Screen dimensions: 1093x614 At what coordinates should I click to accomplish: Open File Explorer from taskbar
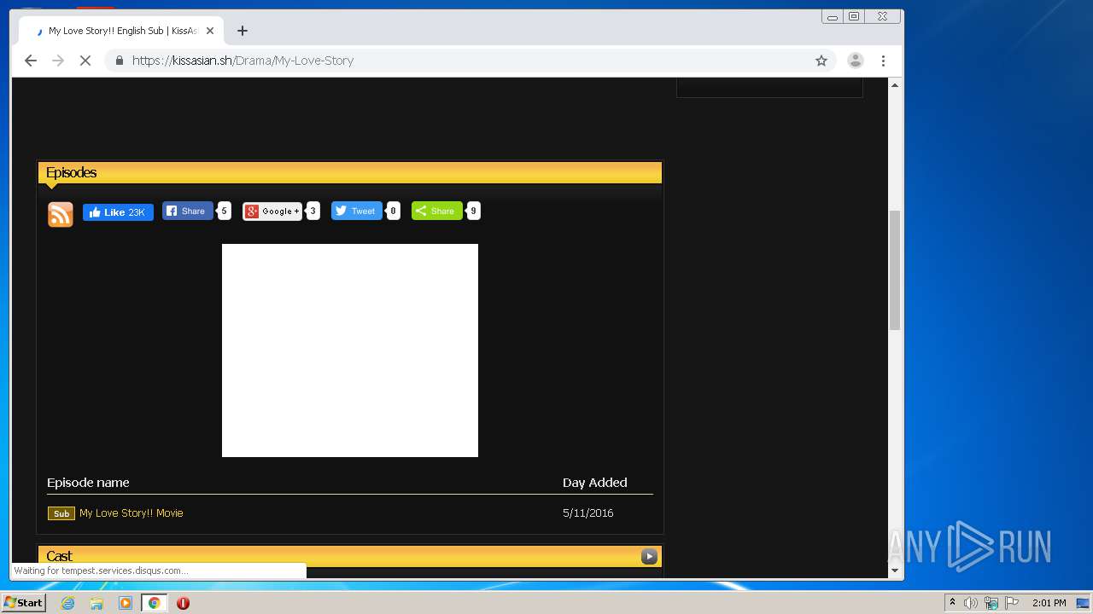(x=96, y=603)
